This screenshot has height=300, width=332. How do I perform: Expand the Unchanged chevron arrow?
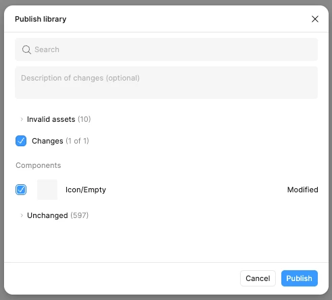tap(22, 215)
